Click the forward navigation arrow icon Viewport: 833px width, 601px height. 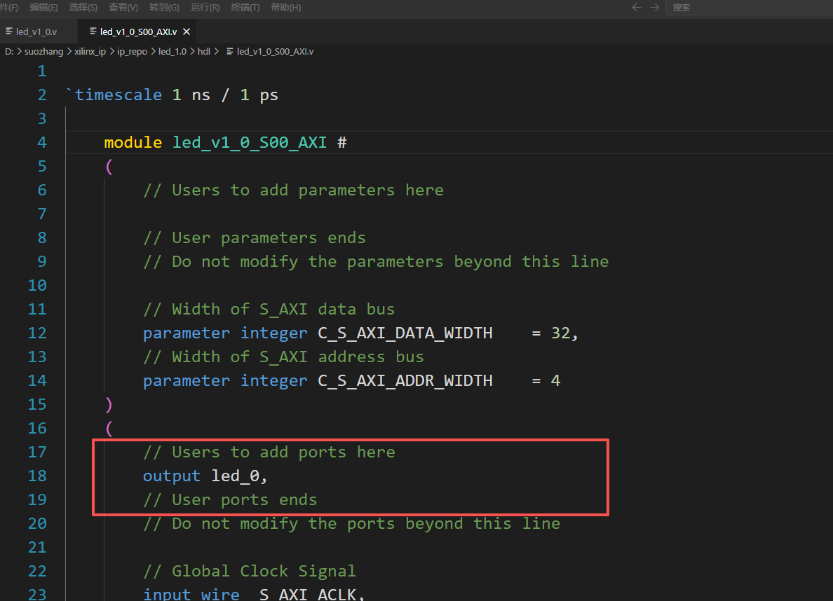click(x=654, y=8)
